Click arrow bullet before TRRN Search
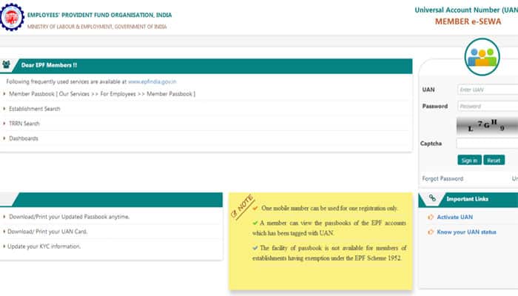 click(4, 124)
